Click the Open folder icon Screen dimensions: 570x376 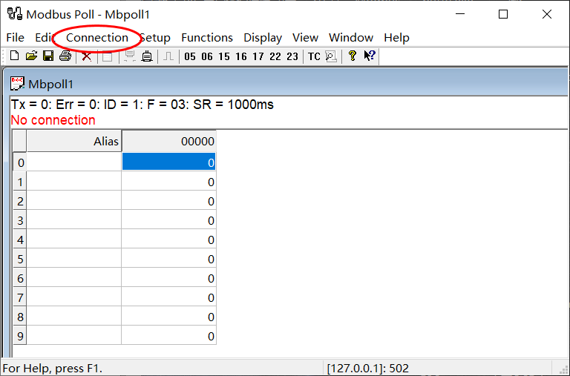click(x=31, y=56)
